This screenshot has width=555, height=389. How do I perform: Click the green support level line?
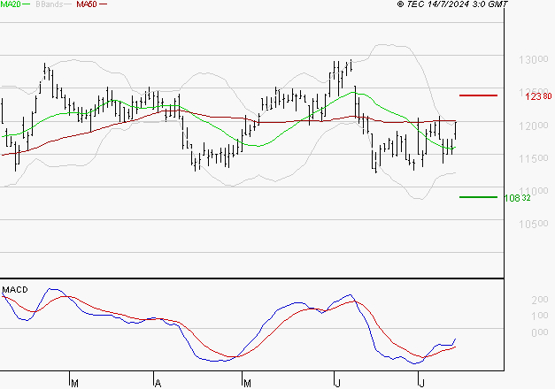pyautogui.click(x=478, y=197)
